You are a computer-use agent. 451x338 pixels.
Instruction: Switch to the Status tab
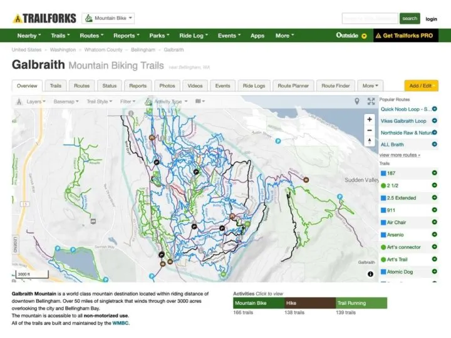pyautogui.click(x=109, y=86)
